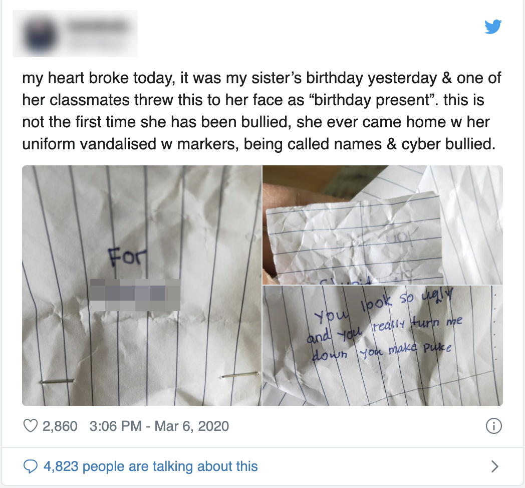View the crumpled paper photo
This screenshot has width=525, height=488.
click(382, 225)
